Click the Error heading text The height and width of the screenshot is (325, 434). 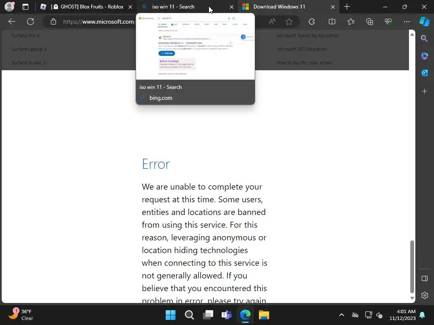[x=156, y=164]
